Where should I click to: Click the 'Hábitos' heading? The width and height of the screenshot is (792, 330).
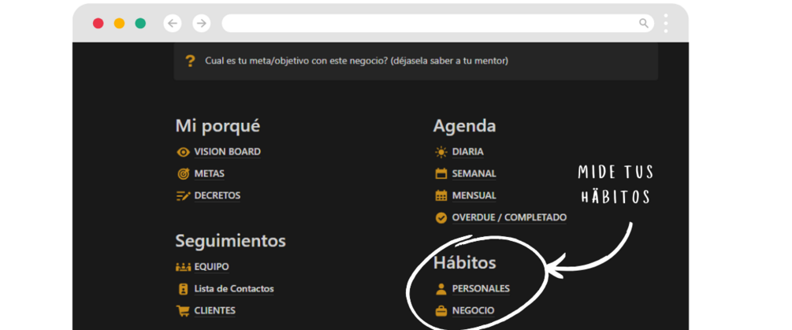[465, 262]
